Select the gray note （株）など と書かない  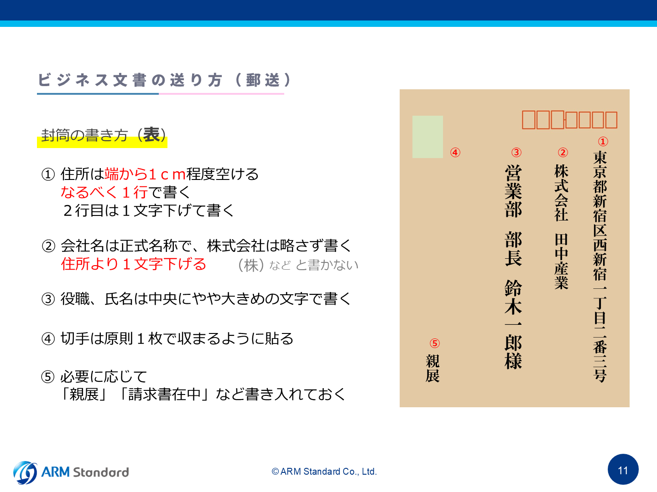coord(297,265)
